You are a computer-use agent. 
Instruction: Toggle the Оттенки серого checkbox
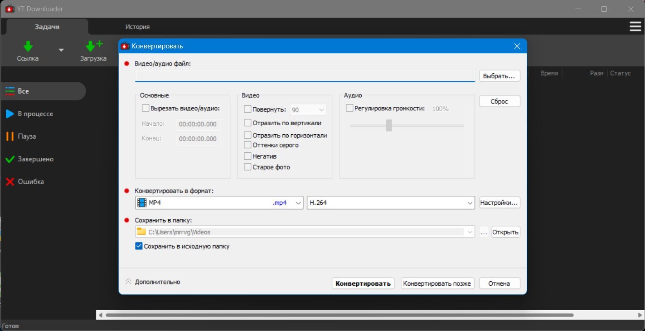tap(247, 145)
